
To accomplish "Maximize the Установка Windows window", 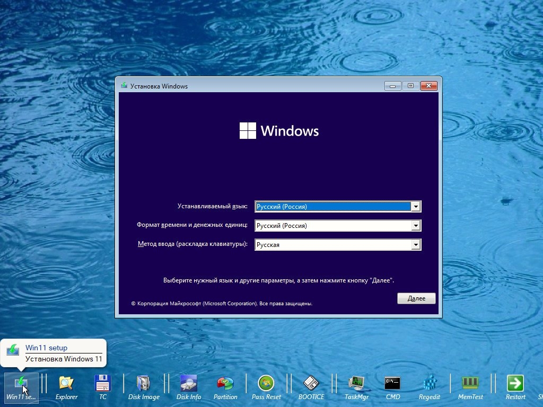I will click(410, 86).
